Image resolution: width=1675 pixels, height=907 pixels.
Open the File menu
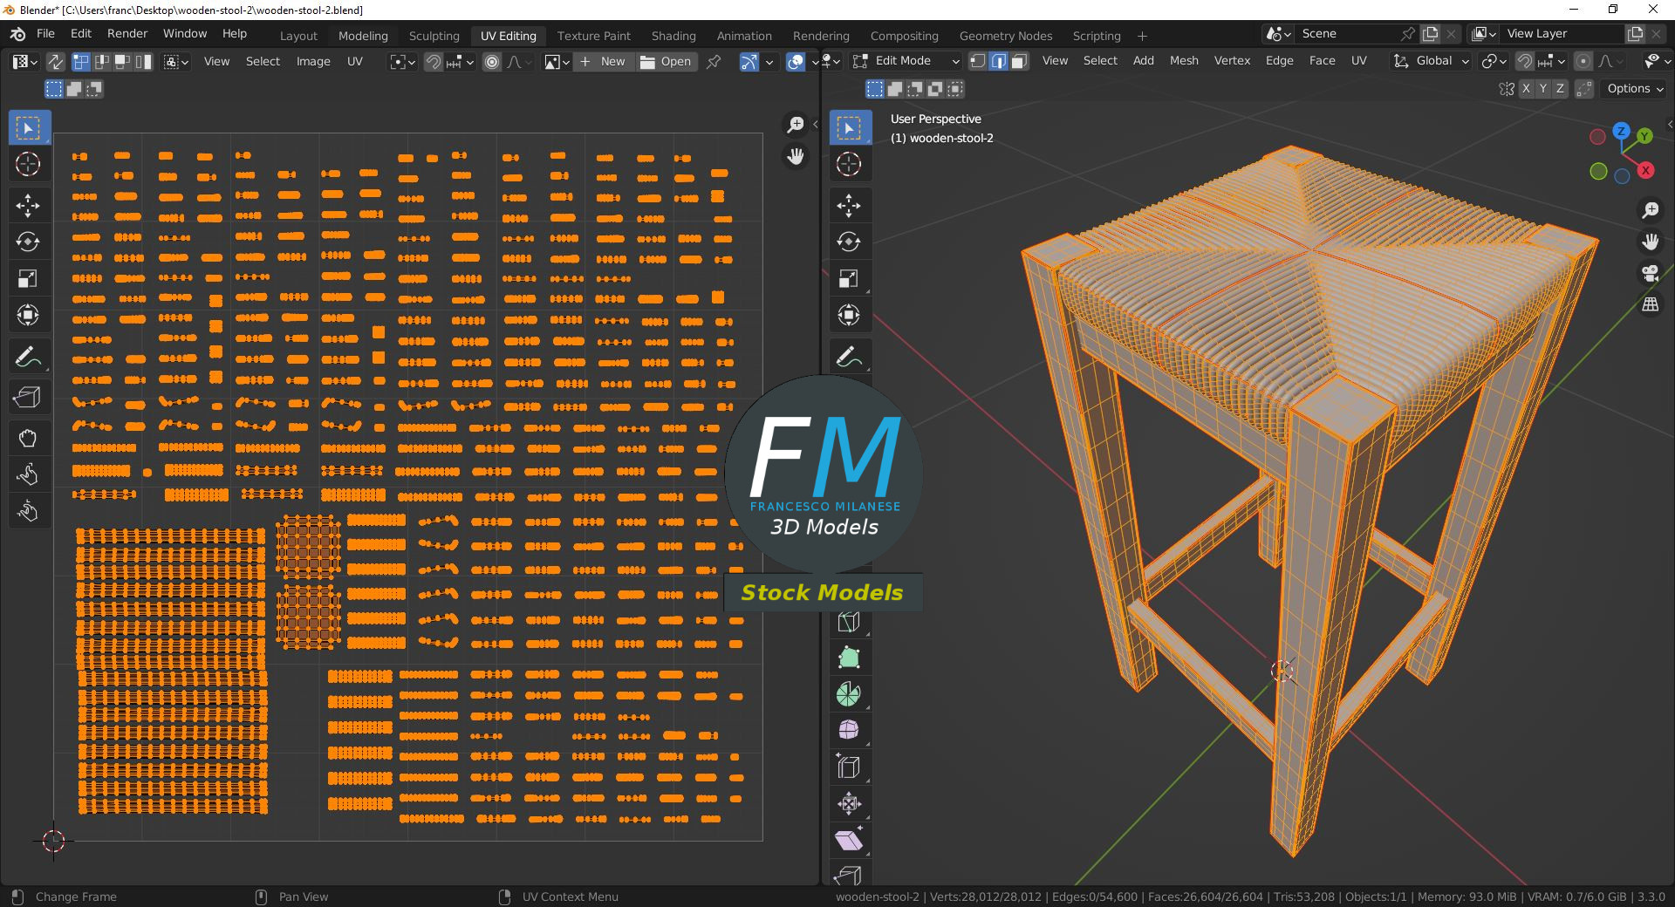[45, 34]
